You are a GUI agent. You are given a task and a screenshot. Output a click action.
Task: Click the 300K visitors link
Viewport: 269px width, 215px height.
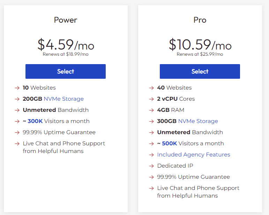click(x=36, y=121)
